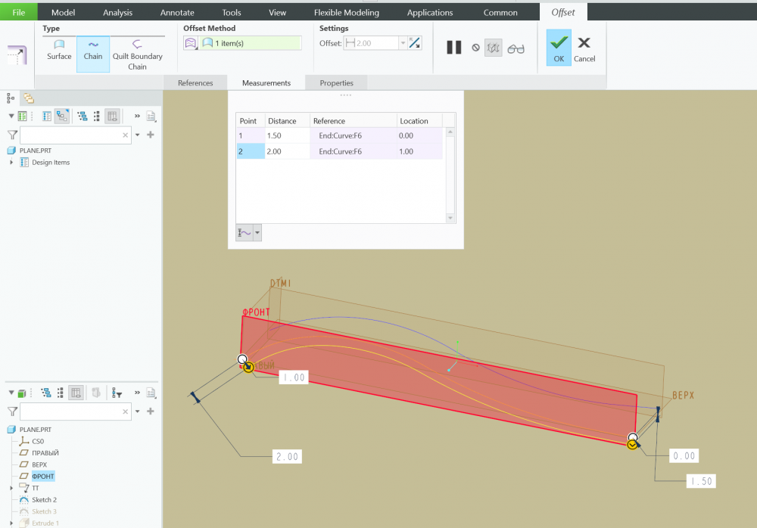Show the Layer Tree folders tab
The image size is (757, 528).
(29, 98)
